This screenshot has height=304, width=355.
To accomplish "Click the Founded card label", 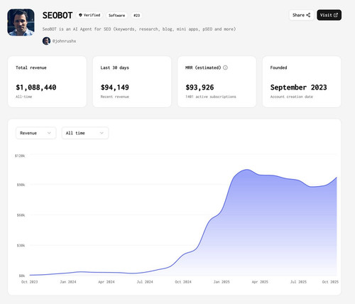I will click(x=278, y=67).
